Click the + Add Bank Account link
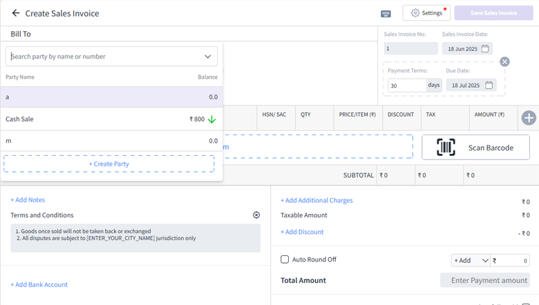Viewport: 539px width, 305px height. tap(39, 284)
